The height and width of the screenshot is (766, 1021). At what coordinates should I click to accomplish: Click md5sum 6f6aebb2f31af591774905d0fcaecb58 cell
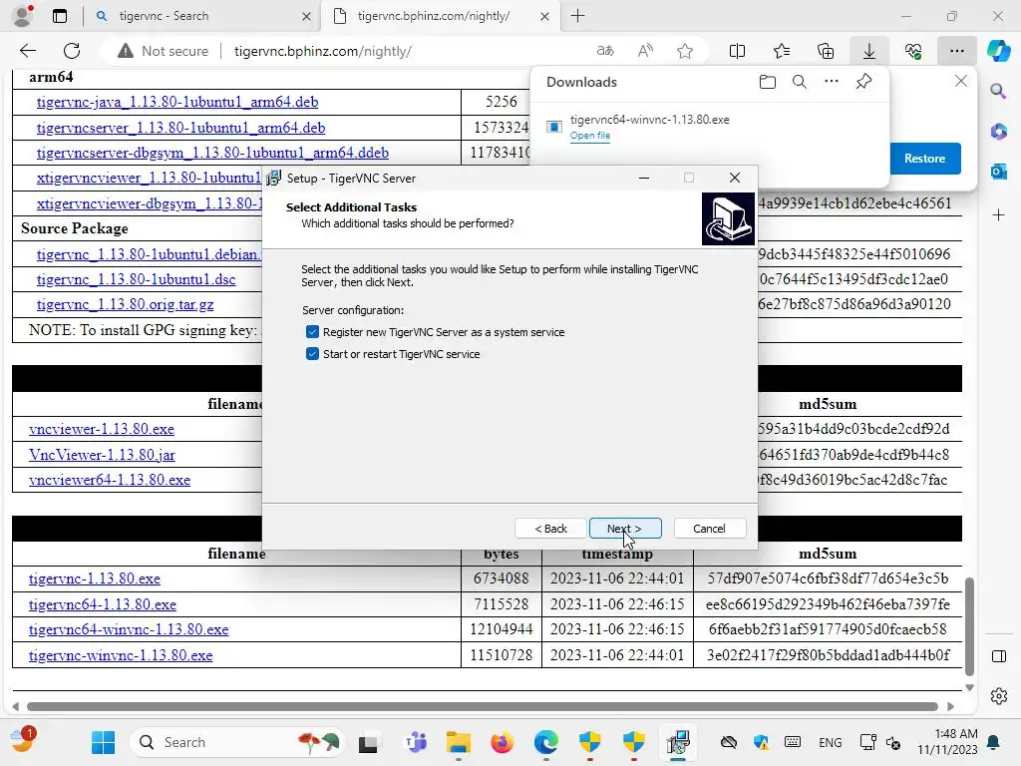point(828,630)
